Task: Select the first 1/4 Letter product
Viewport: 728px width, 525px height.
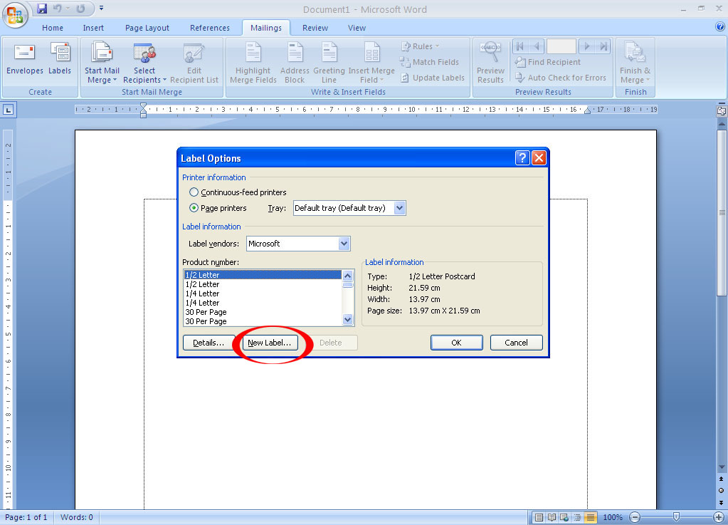Action: coord(263,293)
